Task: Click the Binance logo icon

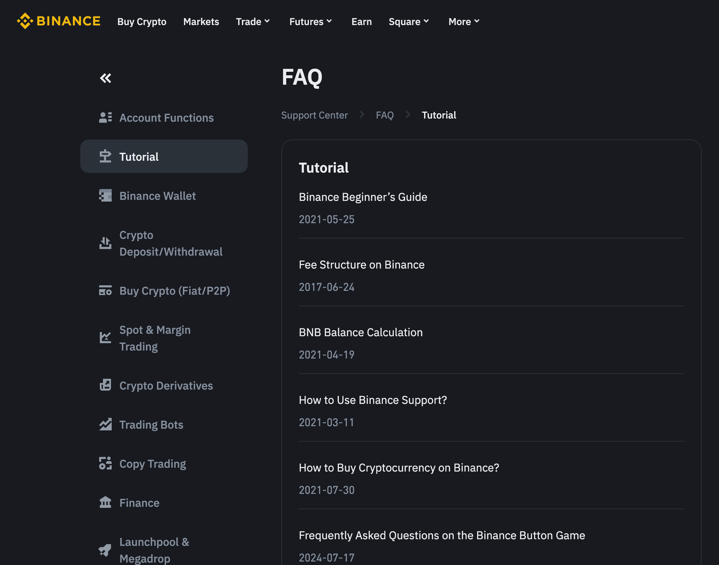Action: click(x=25, y=21)
